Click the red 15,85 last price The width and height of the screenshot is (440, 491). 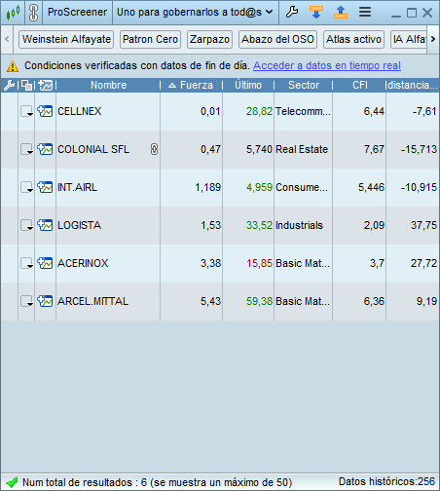click(259, 263)
